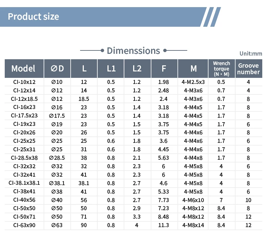Click F value '11.3'

[x=164, y=225]
